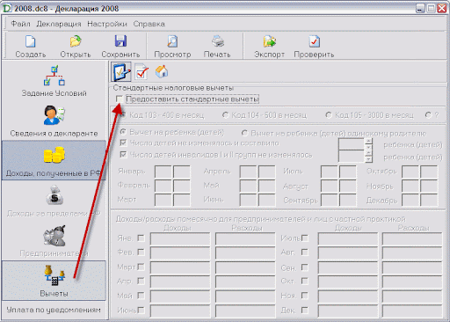Screen dimensions: 450x322
Task: Switch to standard deductions tab icon
Action: [121, 72]
